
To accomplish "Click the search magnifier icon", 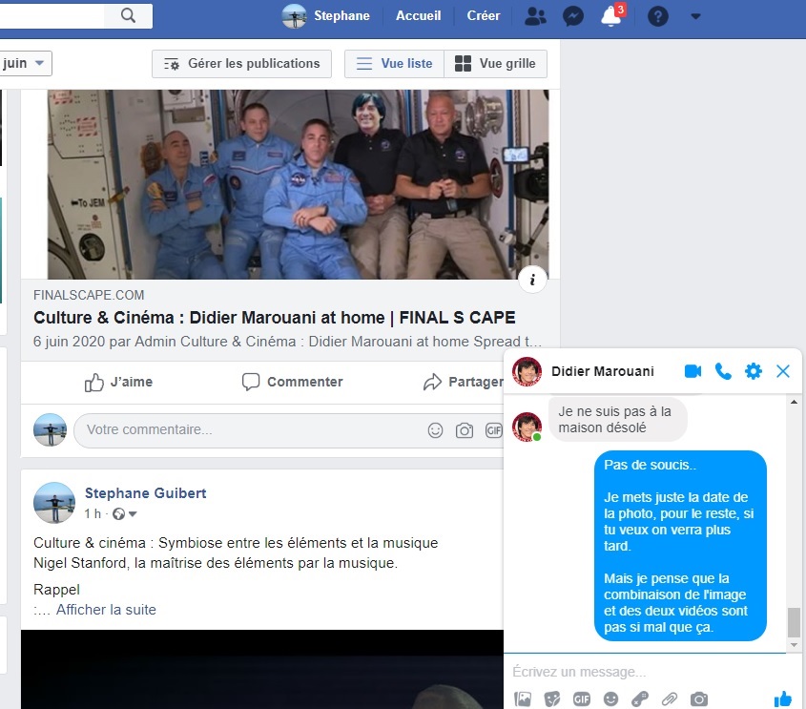I will (128, 16).
